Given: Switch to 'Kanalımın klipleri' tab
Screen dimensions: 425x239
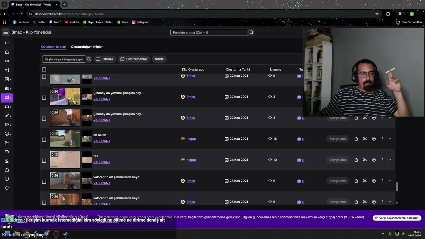Looking at the screenshot, I should [53, 47].
